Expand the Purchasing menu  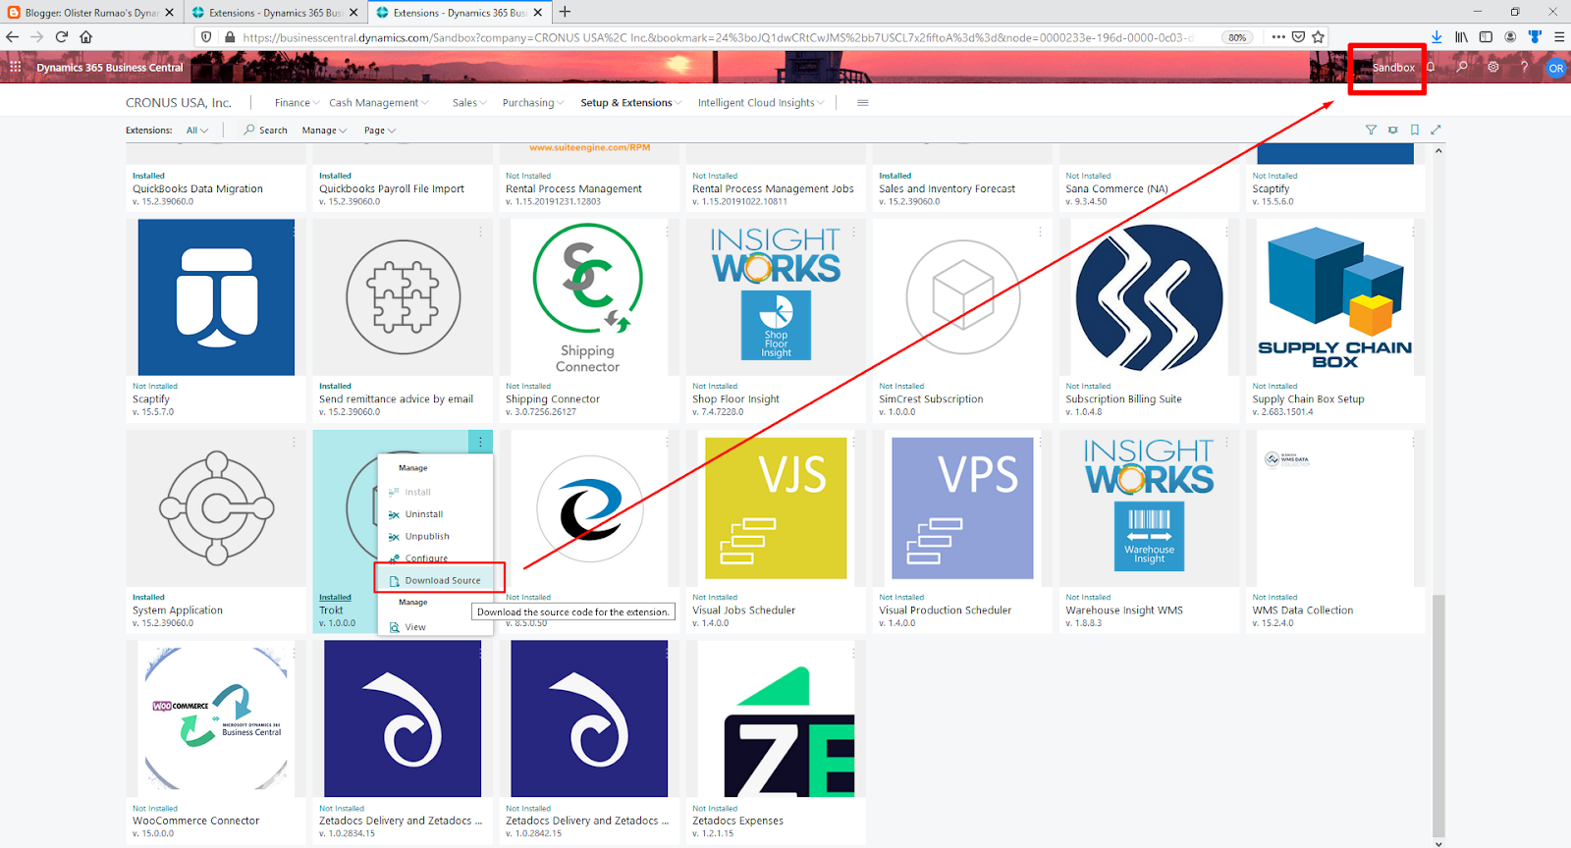tap(533, 103)
